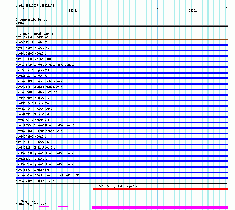The image size is (235, 210).
Task: Open nsv558350 (Cooper2011) variant
Action: (33, 70)
